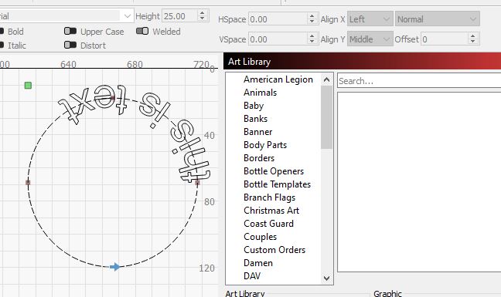Enable the Distort toggle

(x=70, y=45)
